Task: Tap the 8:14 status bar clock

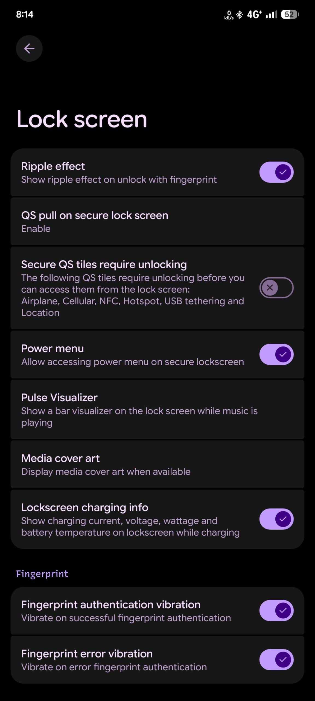Action: pos(25,14)
